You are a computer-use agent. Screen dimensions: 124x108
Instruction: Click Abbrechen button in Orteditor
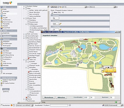[61, 97]
